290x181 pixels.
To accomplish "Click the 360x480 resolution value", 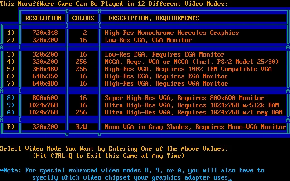I will pyautogui.click(x=45, y=69).
